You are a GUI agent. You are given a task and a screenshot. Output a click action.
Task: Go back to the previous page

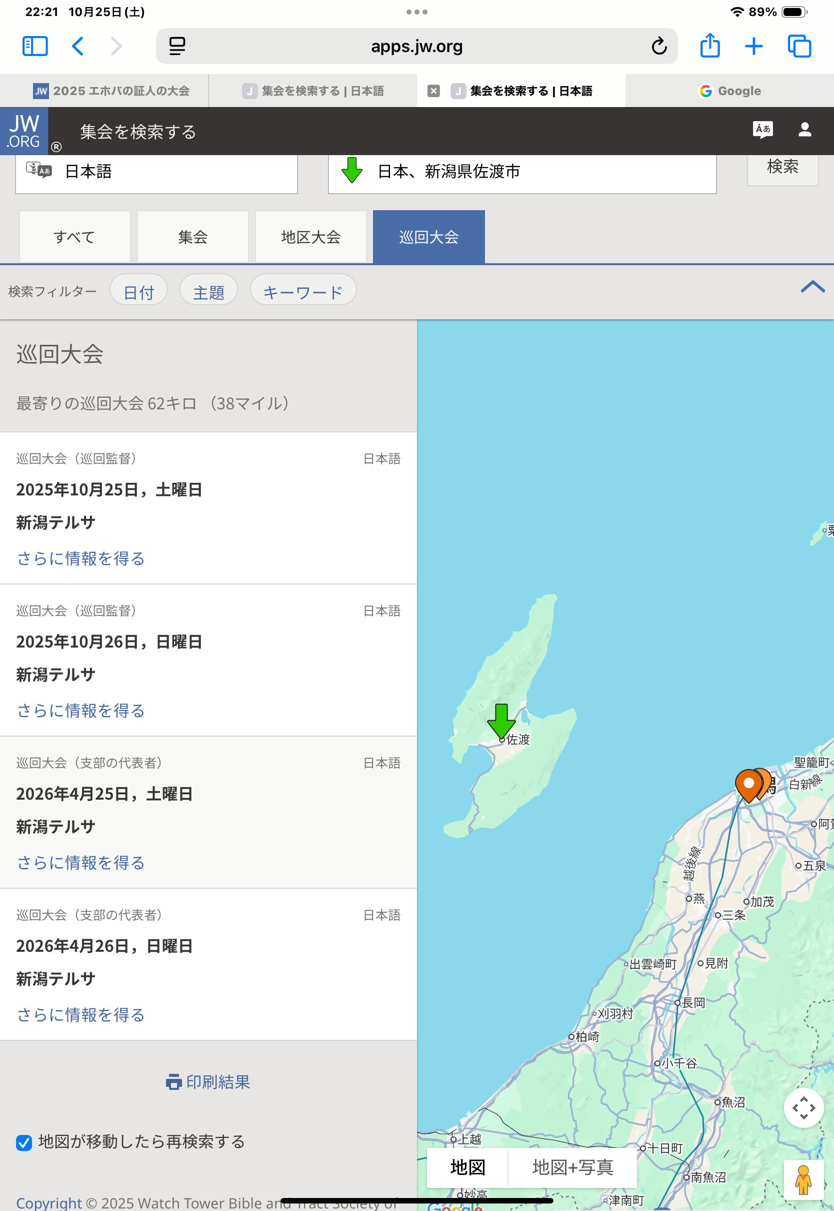[78, 46]
